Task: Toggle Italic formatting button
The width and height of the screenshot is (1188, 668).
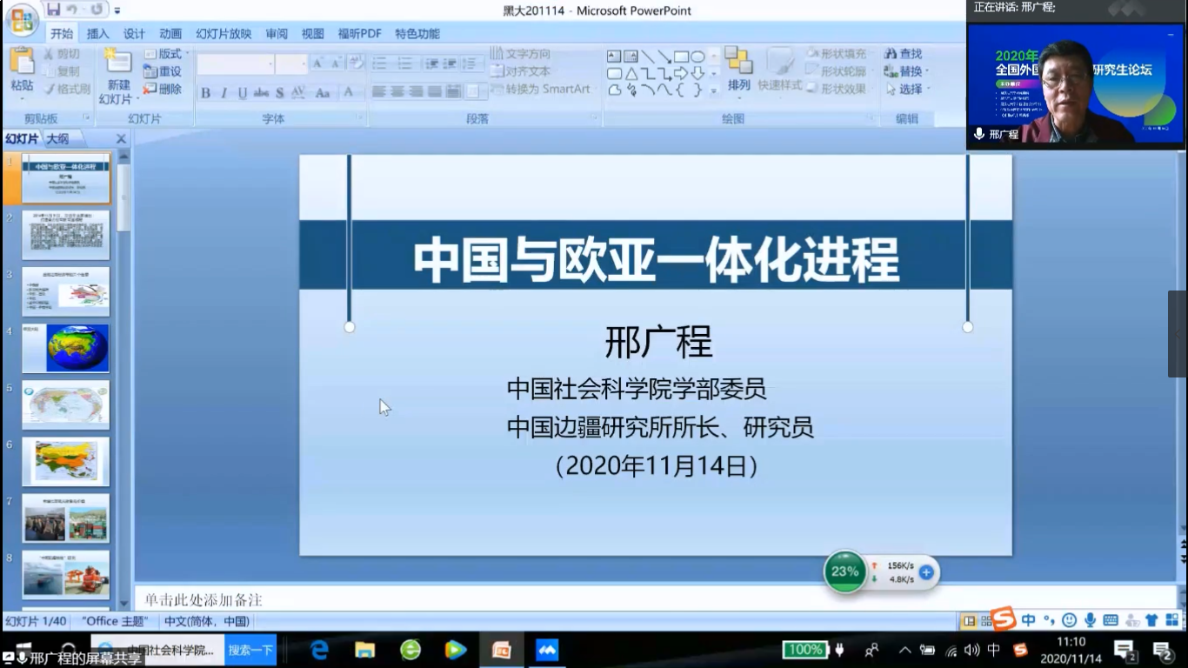Action: point(224,93)
